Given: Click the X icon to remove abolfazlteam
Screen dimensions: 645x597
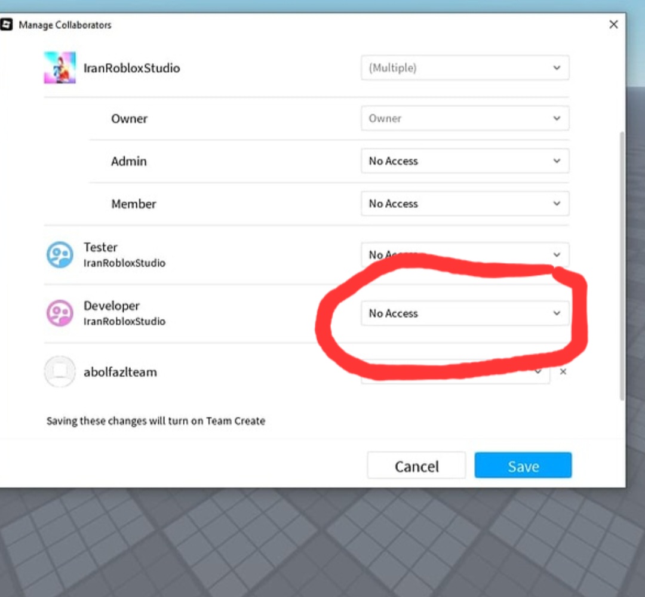Looking at the screenshot, I should click(x=563, y=371).
